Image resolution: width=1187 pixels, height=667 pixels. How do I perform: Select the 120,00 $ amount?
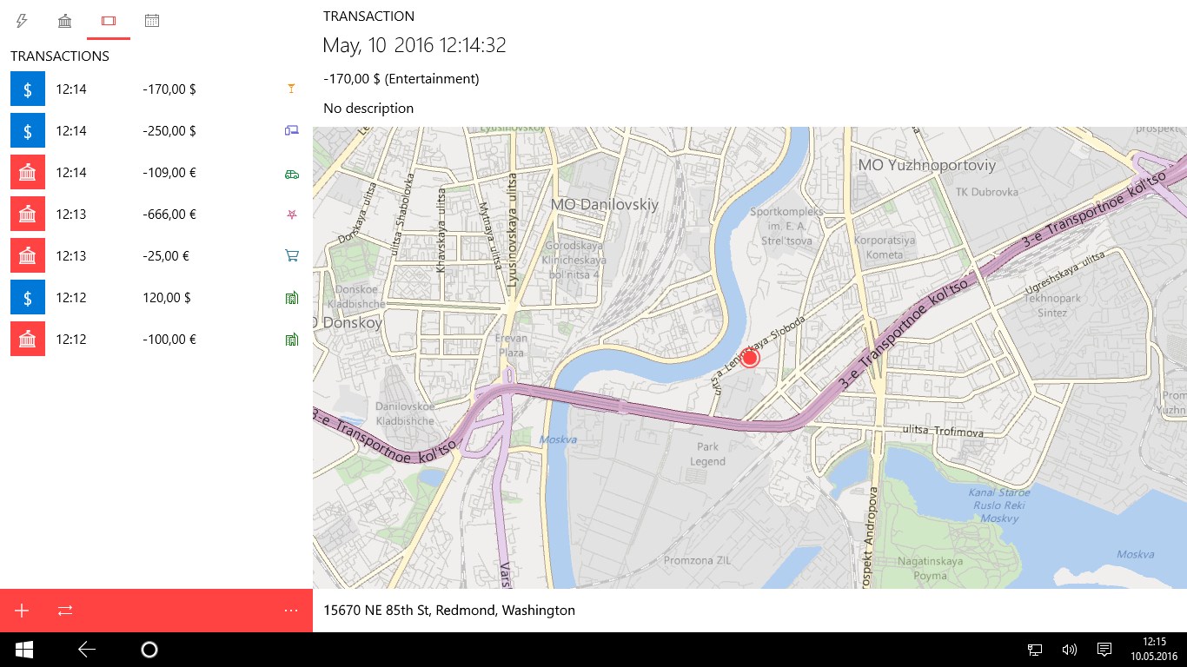pos(167,297)
